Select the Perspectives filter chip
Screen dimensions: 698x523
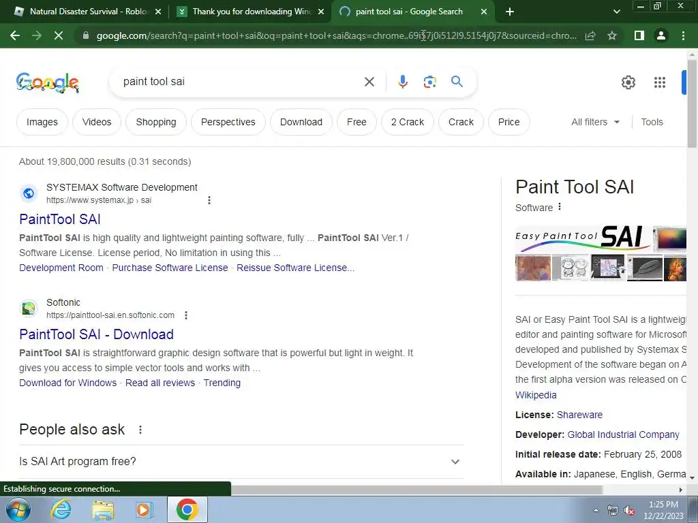(x=228, y=122)
